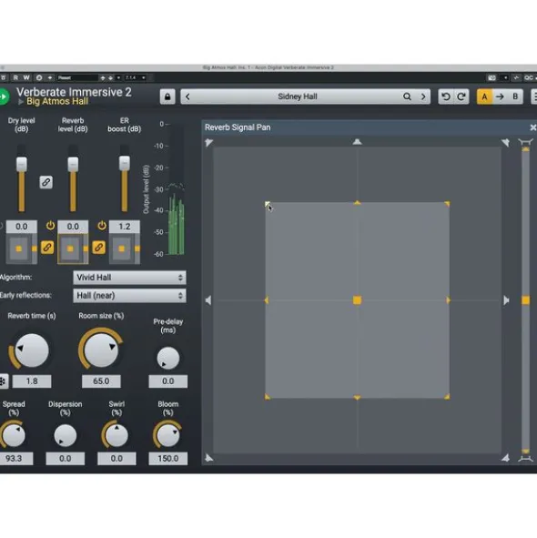Click the top height layer icon
The image size is (537, 538).
pyautogui.click(x=526, y=142)
